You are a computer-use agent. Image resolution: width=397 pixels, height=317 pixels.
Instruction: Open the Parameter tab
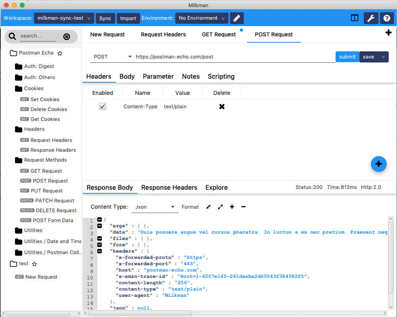click(x=158, y=77)
